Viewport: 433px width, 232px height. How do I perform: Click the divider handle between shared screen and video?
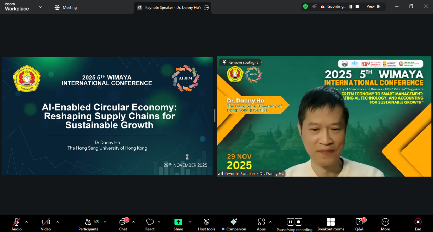(x=215, y=116)
